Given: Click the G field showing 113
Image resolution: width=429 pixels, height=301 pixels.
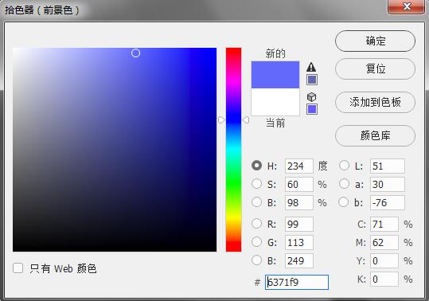Looking at the screenshot, I should (299, 242).
